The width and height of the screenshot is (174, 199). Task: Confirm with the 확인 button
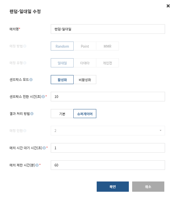[113, 187]
